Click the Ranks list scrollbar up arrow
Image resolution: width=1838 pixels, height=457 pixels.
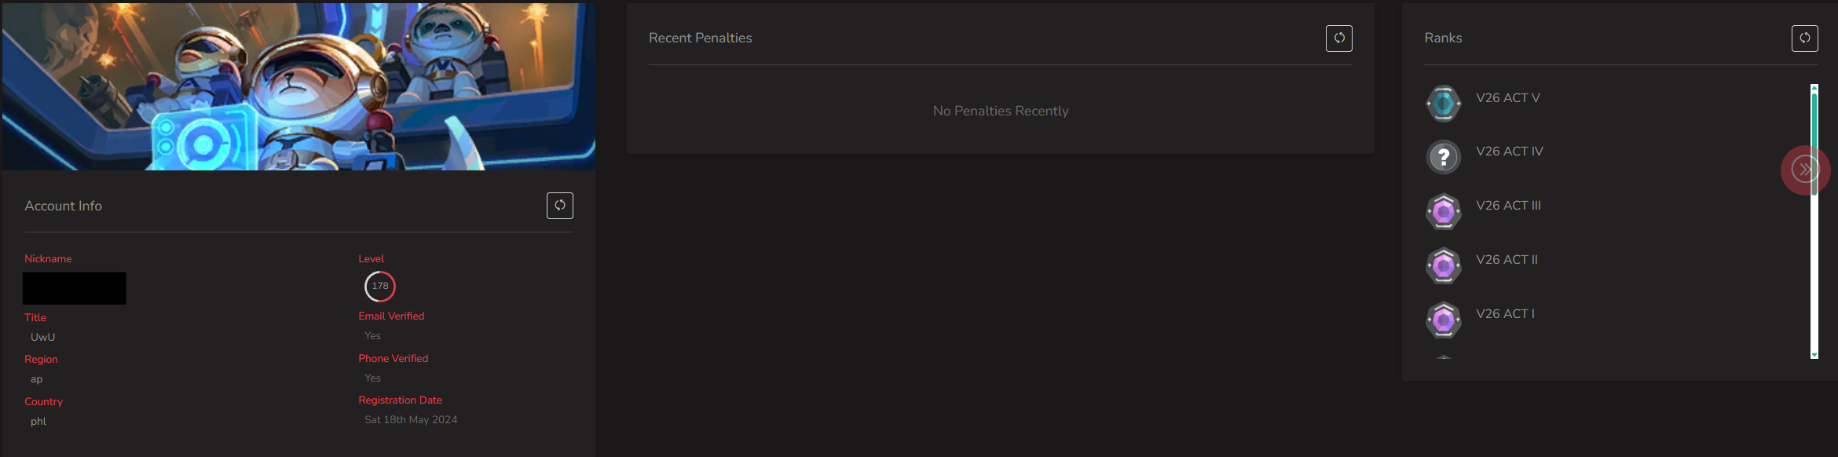pos(1814,88)
